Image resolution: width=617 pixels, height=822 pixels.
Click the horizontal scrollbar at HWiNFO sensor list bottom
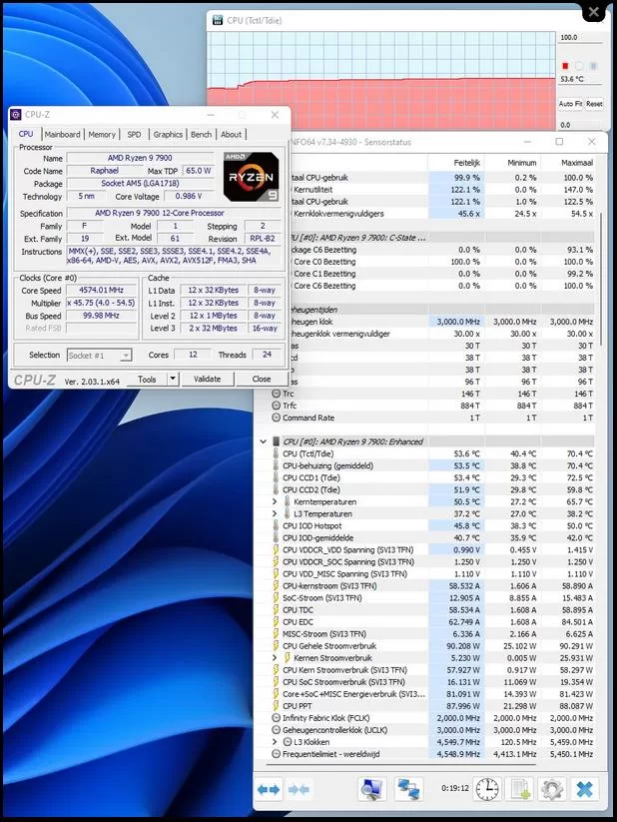(401, 764)
